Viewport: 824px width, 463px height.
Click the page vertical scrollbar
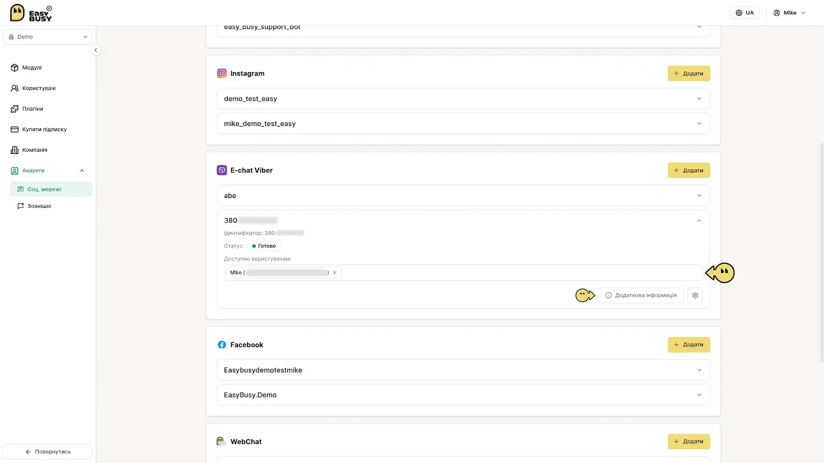(x=821, y=252)
